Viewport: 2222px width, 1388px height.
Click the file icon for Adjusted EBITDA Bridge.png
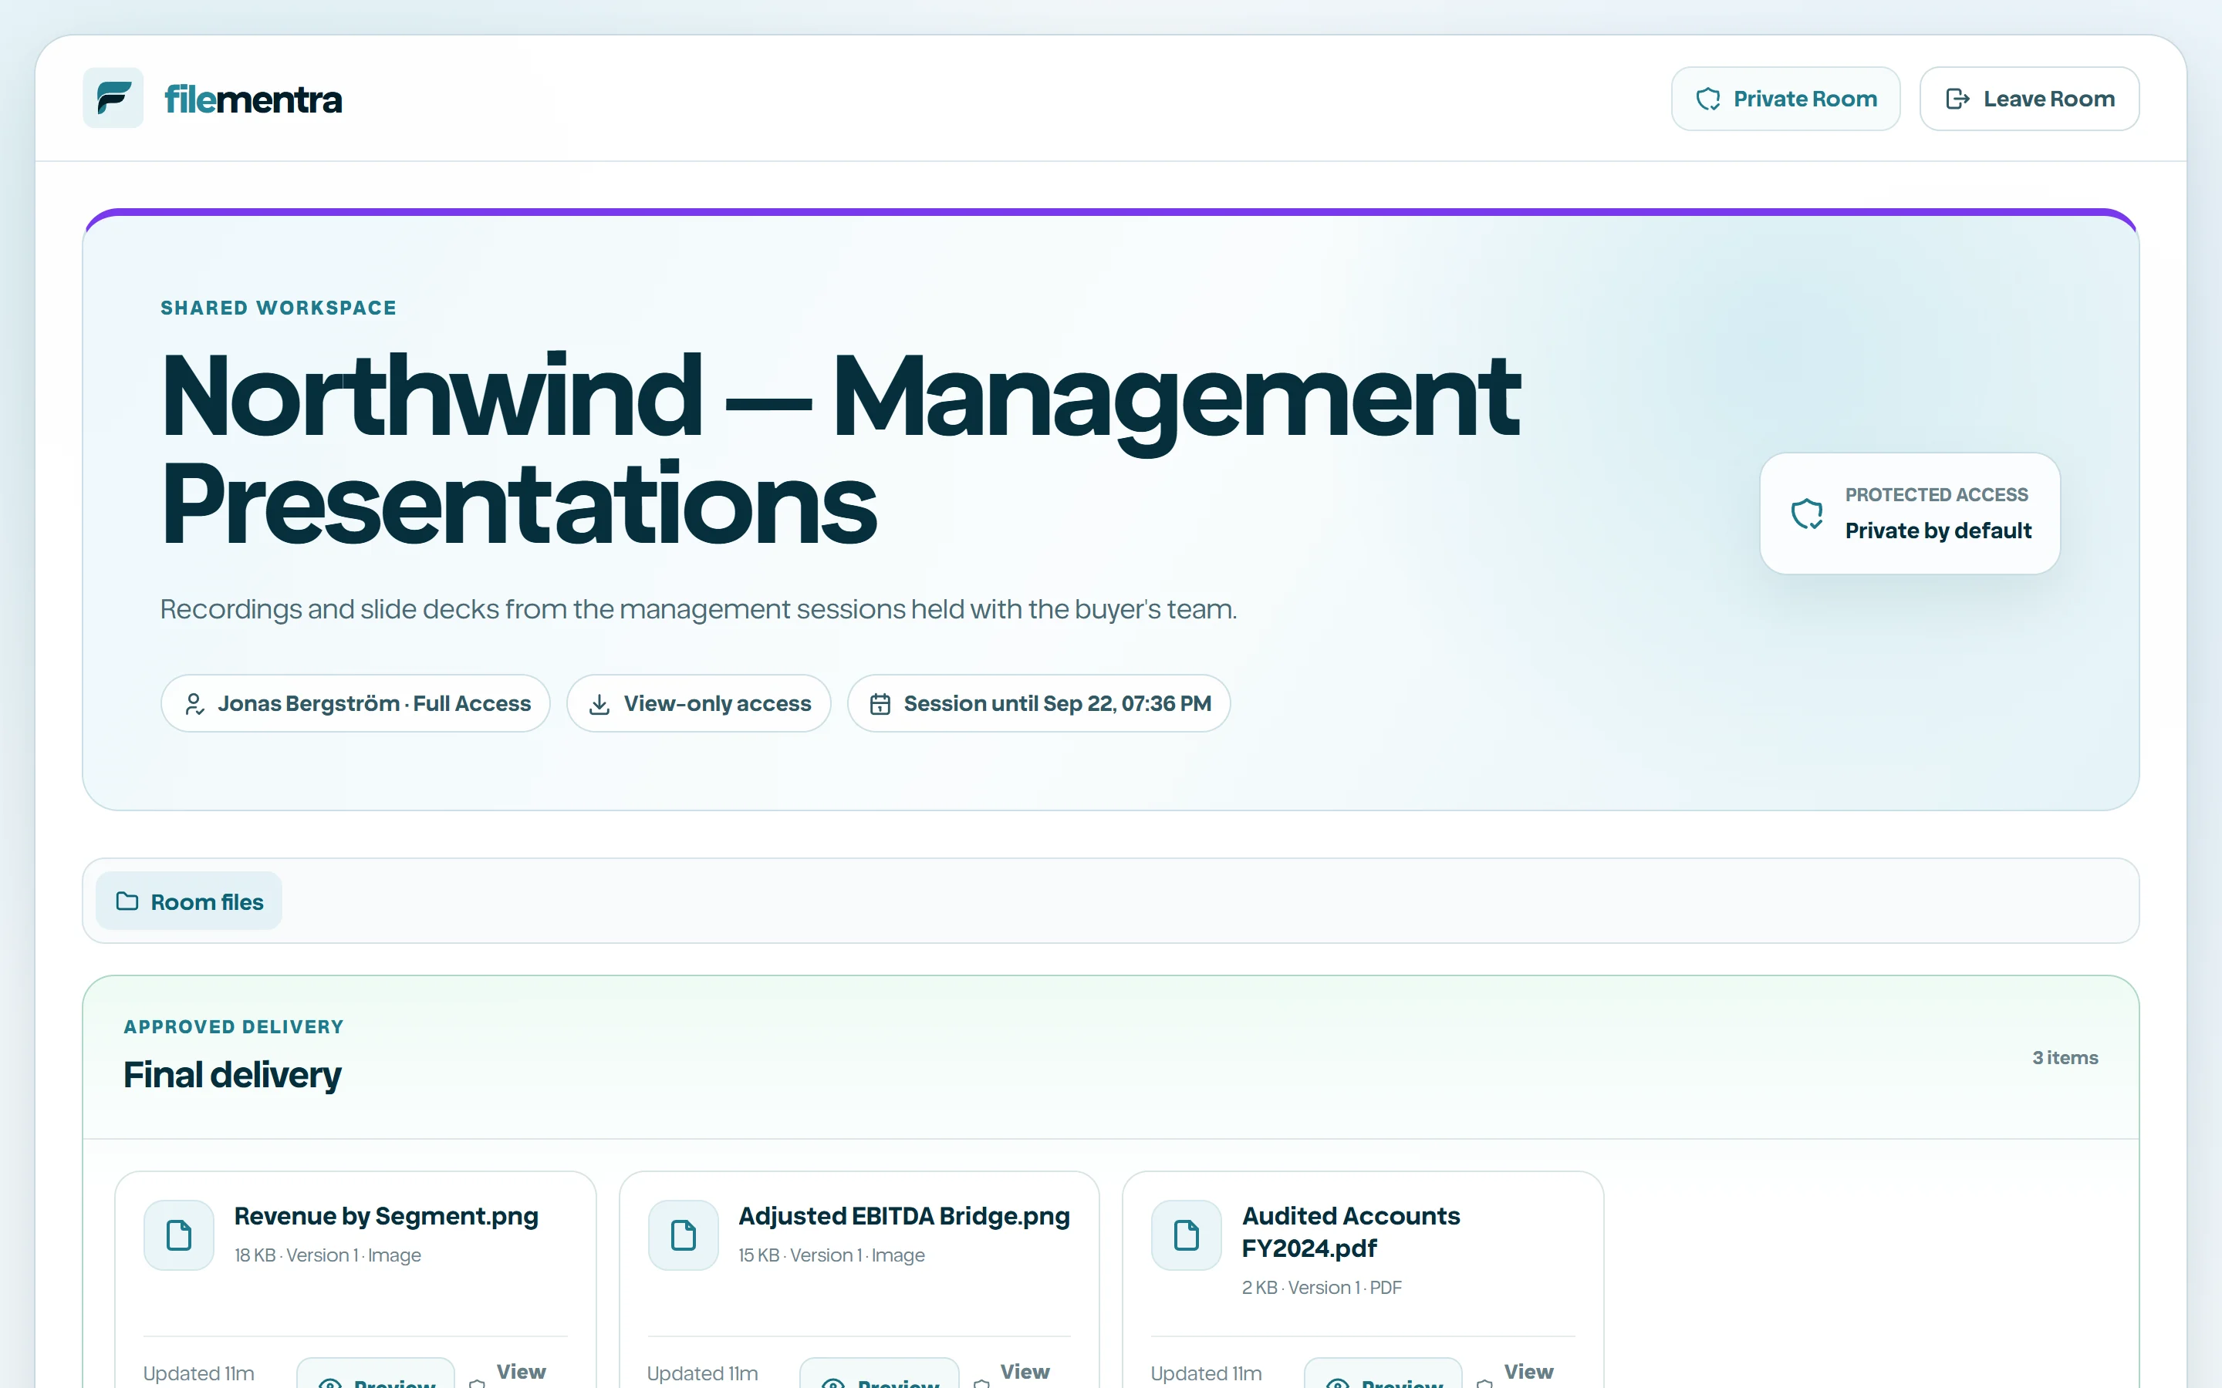(x=683, y=1235)
